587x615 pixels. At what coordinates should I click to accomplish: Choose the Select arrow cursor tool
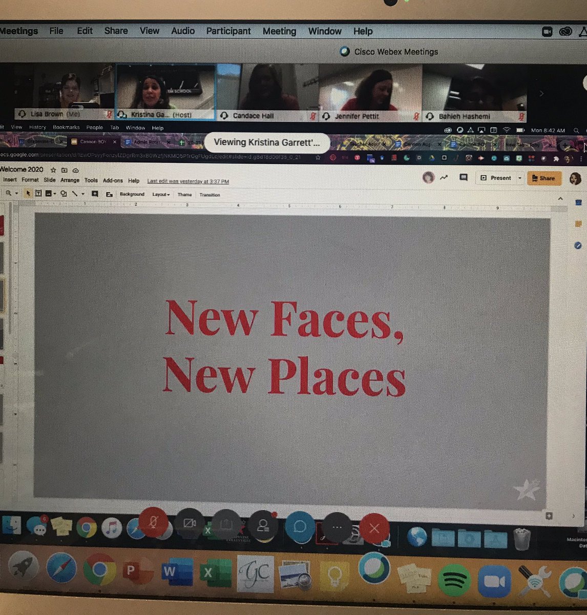click(28, 193)
